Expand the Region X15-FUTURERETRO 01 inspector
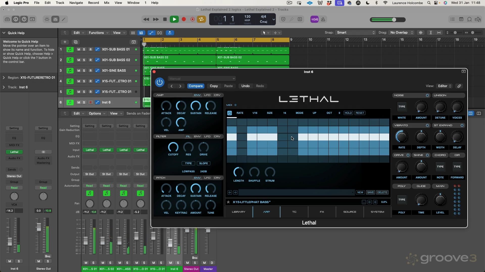485x272 pixels. (x=4, y=78)
